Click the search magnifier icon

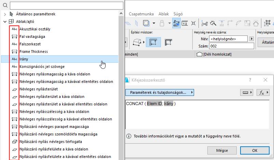[5, 5]
